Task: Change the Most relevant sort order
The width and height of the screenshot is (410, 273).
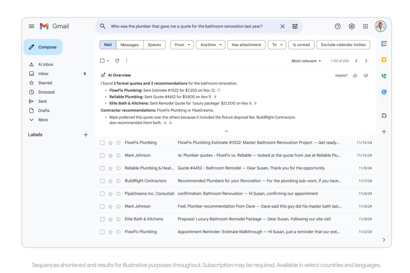Action: coord(306,61)
